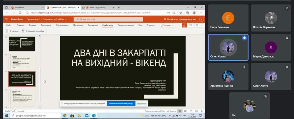The width and height of the screenshot is (294, 119).
Task: Switch to slide sorter view in status bar
Action: [185, 111]
